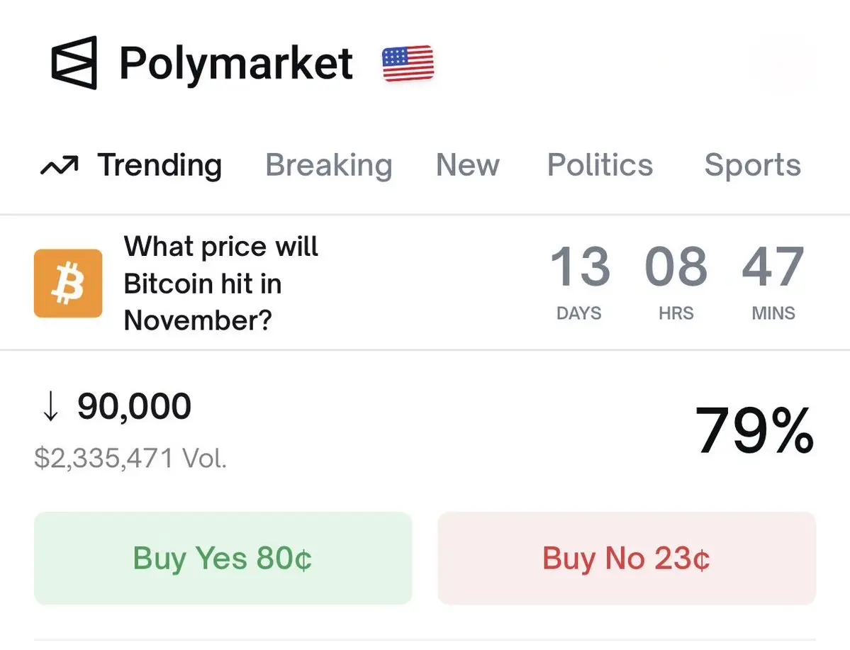
Task: Click the US flag icon
Action: click(408, 64)
